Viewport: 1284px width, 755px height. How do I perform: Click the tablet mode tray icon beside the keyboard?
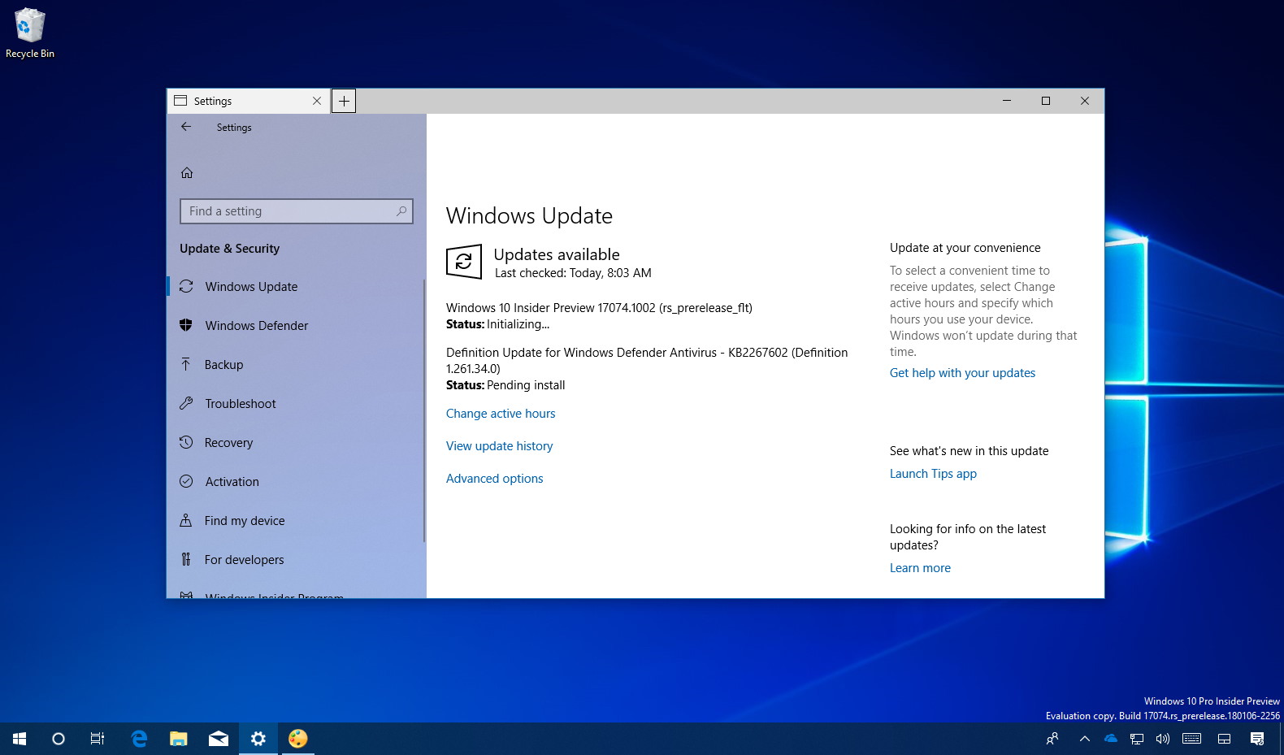click(x=1225, y=739)
